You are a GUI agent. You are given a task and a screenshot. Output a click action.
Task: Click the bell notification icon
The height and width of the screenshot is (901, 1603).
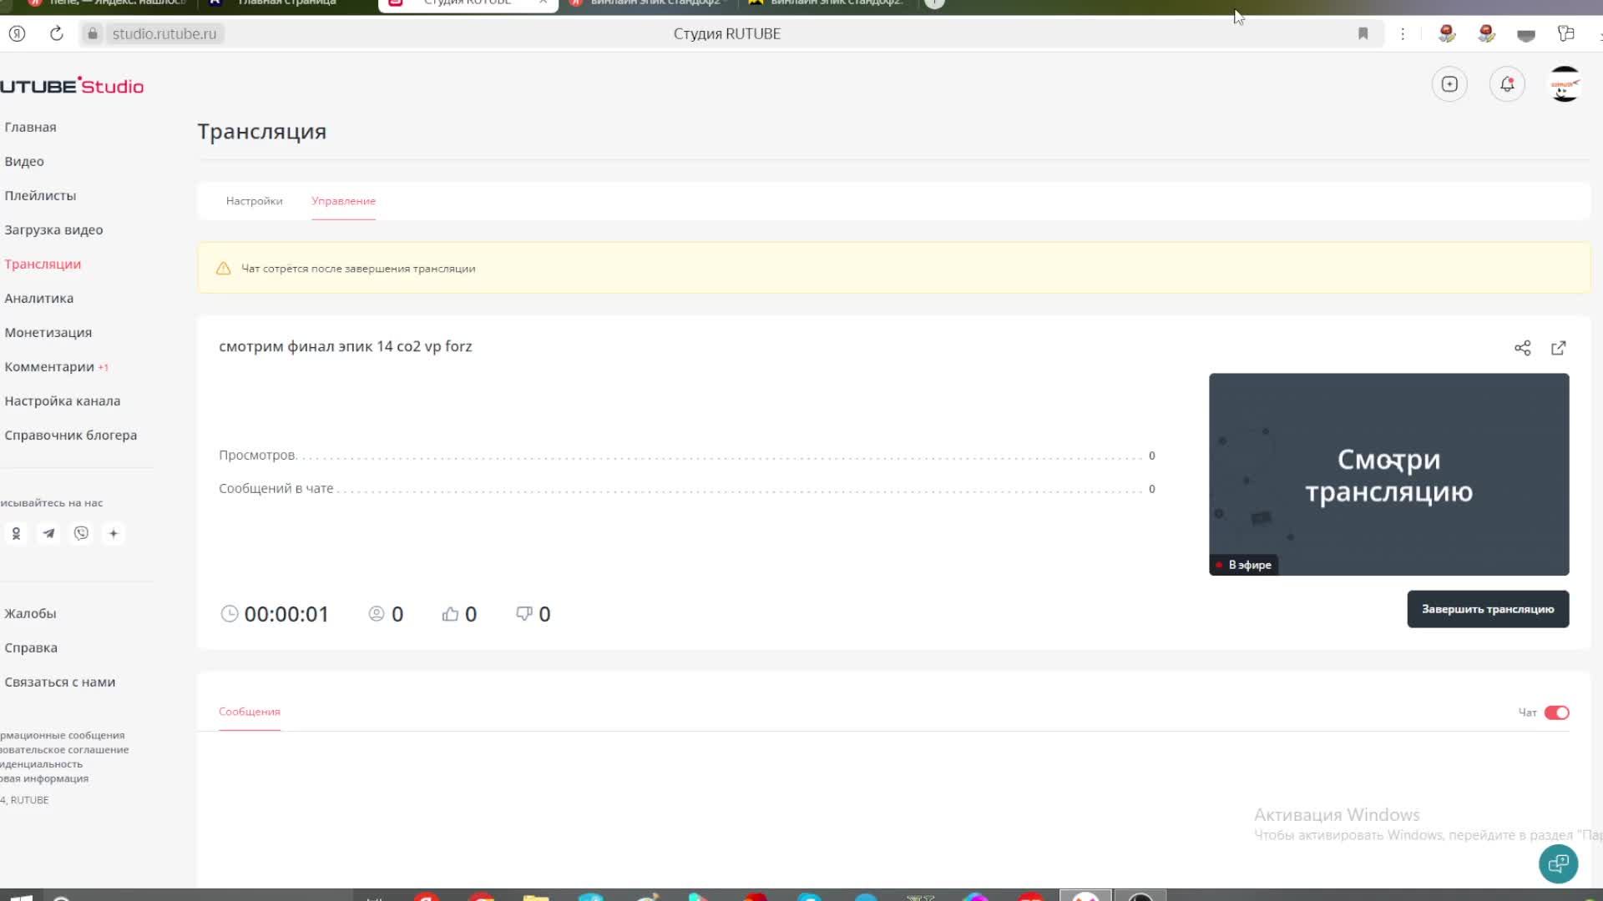click(x=1506, y=85)
